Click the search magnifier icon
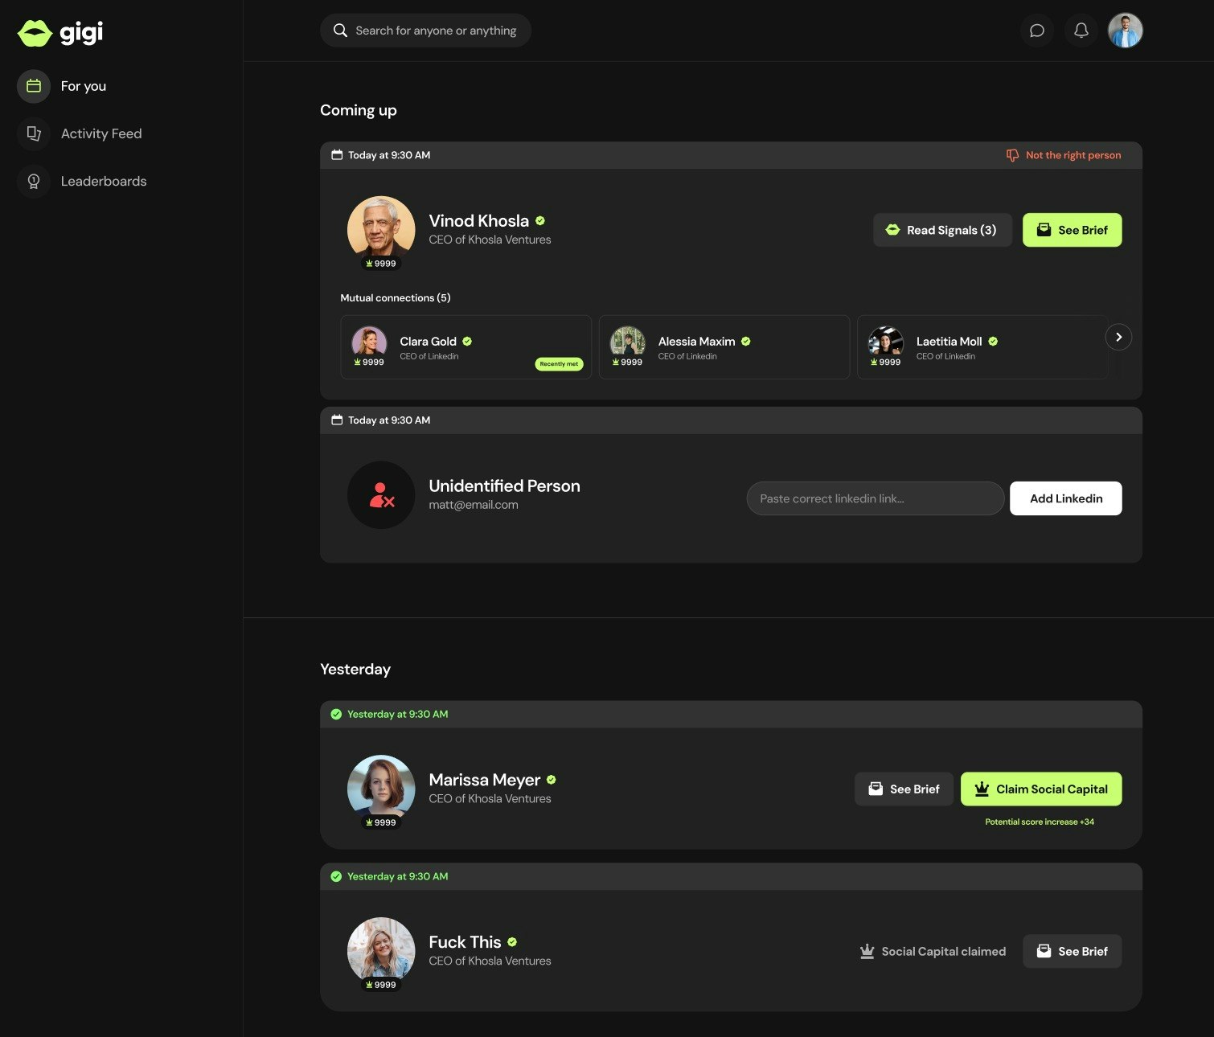This screenshot has width=1214, height=1037. pos(340,31)
